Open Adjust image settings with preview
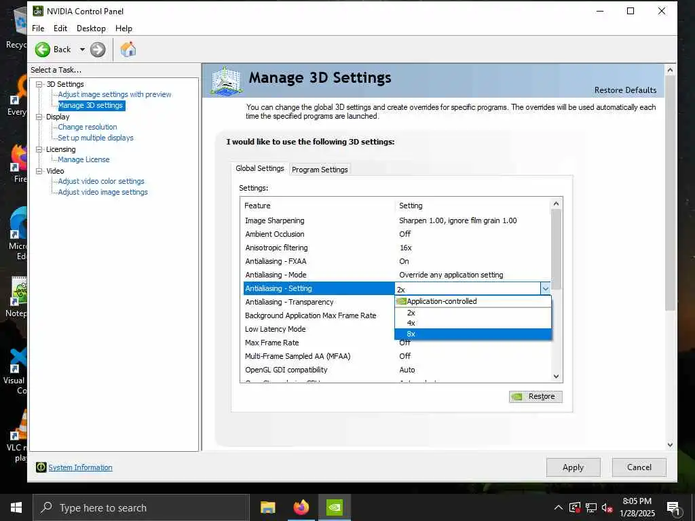Viewport: 695px width, 521px height. 114,94
